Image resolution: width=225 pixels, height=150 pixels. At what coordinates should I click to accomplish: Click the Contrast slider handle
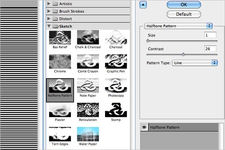click(183, 54)
